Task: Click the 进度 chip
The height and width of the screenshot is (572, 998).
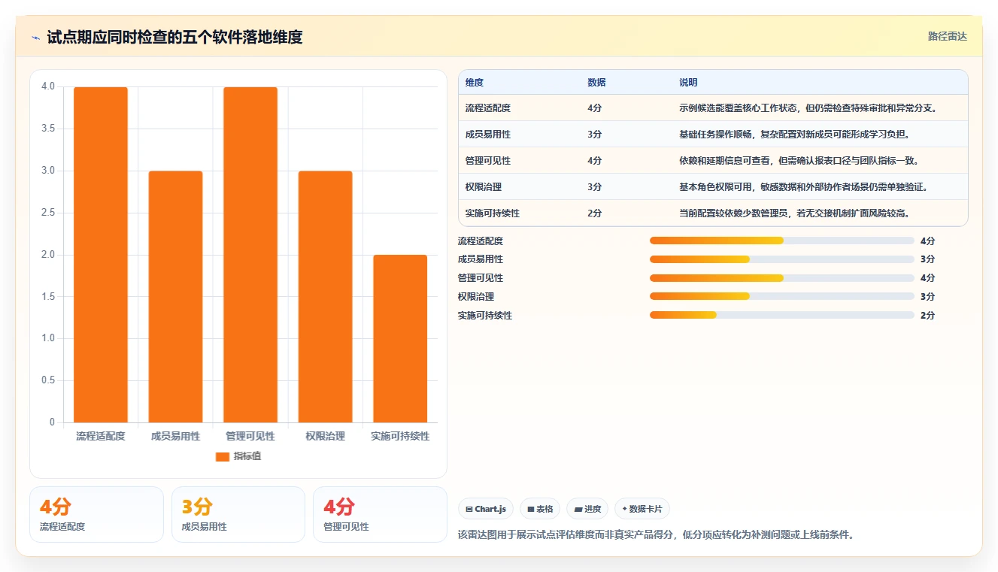Action: pyautogui.click(x=587, y=509)
